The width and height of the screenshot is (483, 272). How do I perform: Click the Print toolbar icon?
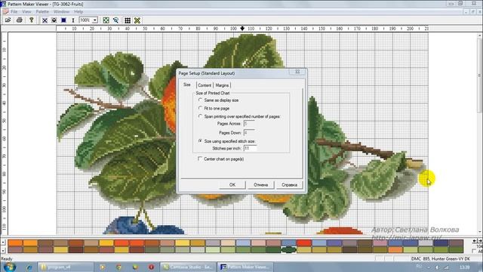click(19, 20)
